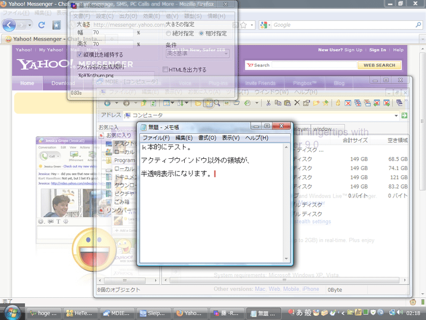Select お気に入り item in MDIE tree
The width and height of the screenshot is (426, 320).
pos(119,135)
